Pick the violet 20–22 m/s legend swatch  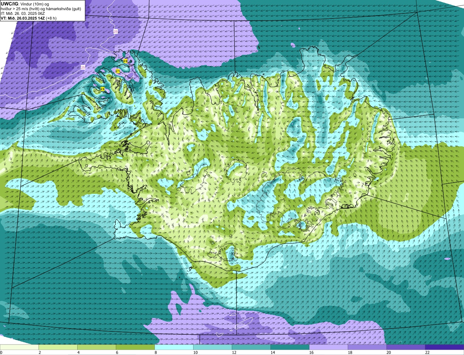tap(406, 347)
